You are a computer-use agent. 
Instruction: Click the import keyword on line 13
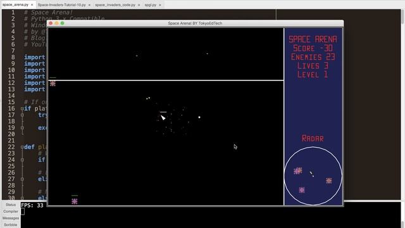click(35, 89)
